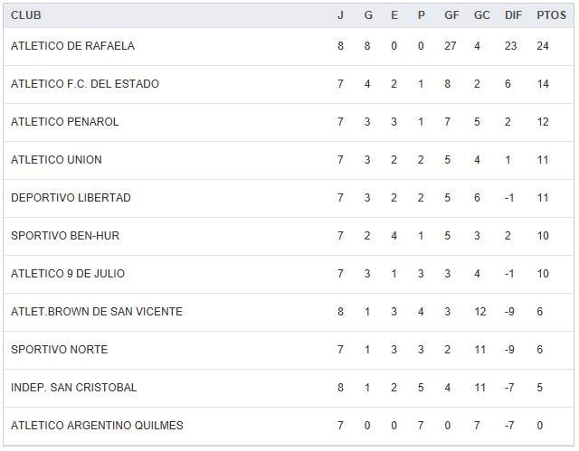The width and height of the screenshot is (579, 451).
Task: Click the J games-played column header
Action: coord(341,15)
